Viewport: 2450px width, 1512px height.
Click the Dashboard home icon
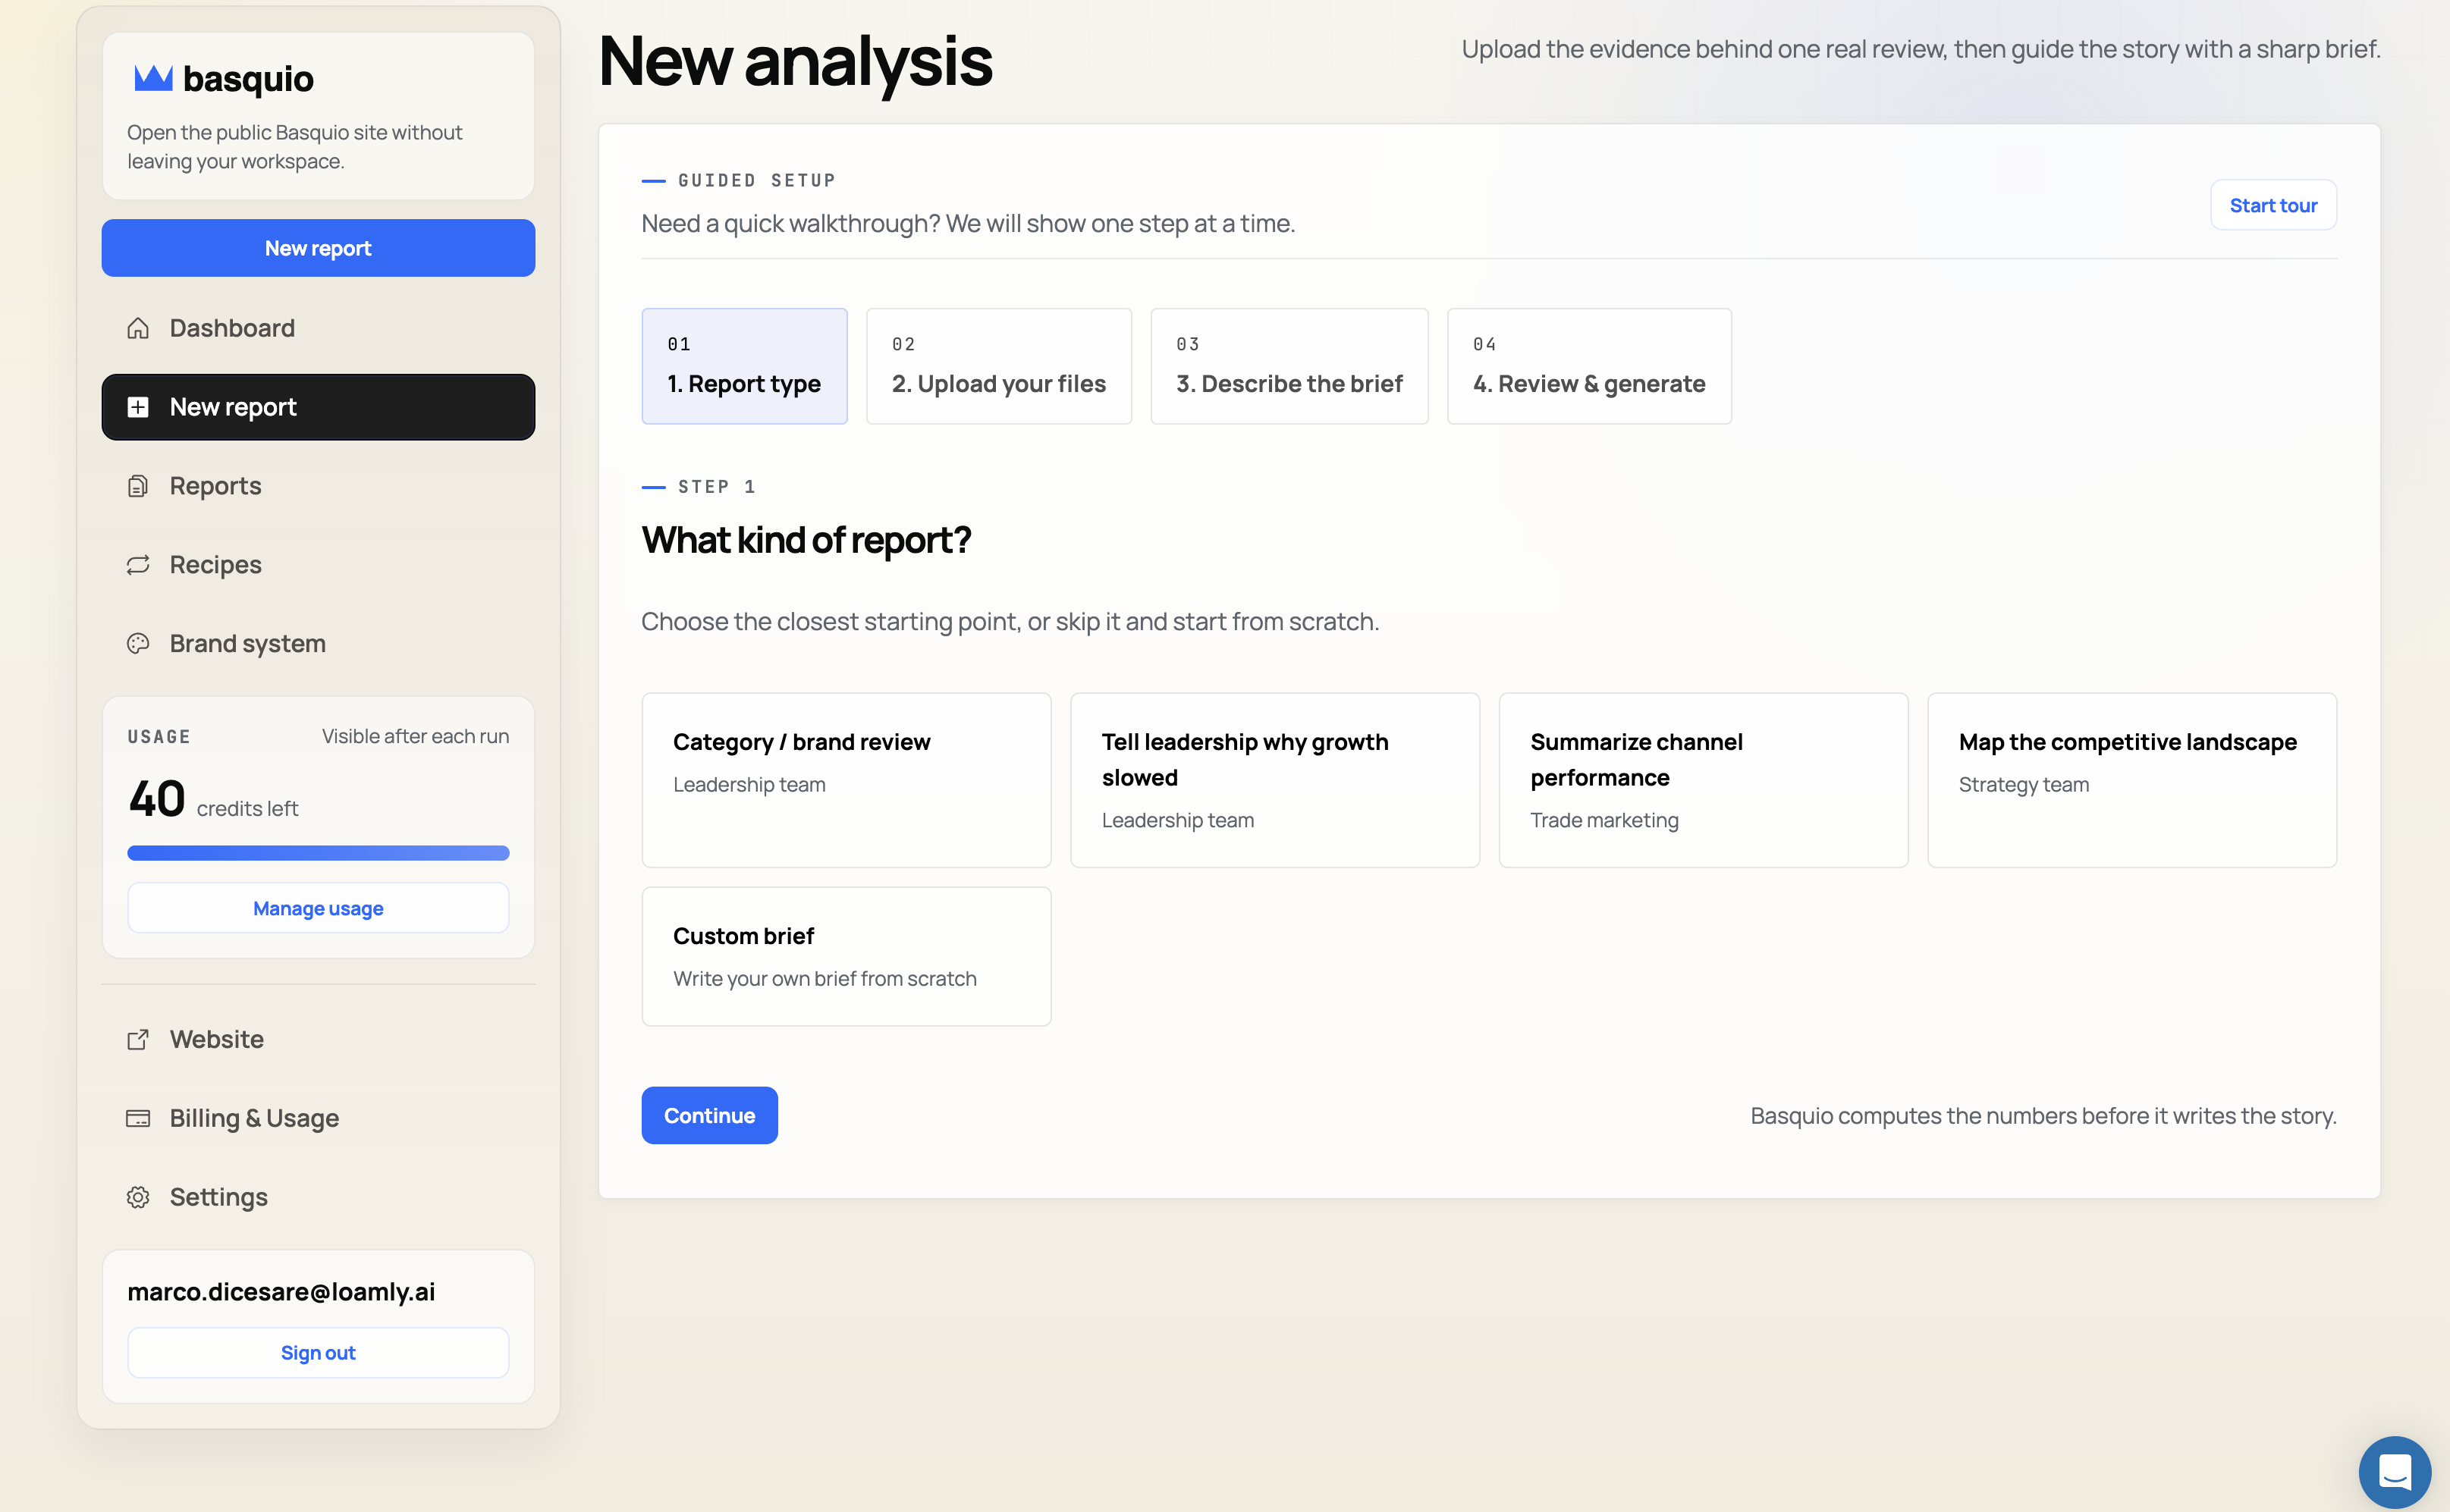[138, 328]
